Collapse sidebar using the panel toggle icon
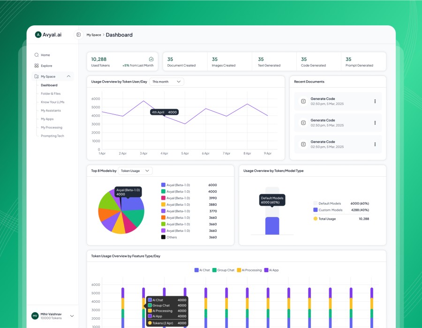The width and height of the screenshot is (422, 328). coord(79,35)
